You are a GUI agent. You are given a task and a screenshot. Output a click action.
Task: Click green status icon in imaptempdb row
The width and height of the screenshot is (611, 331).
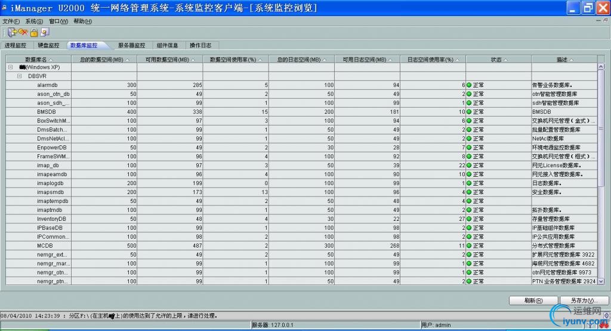pos(469,201)
